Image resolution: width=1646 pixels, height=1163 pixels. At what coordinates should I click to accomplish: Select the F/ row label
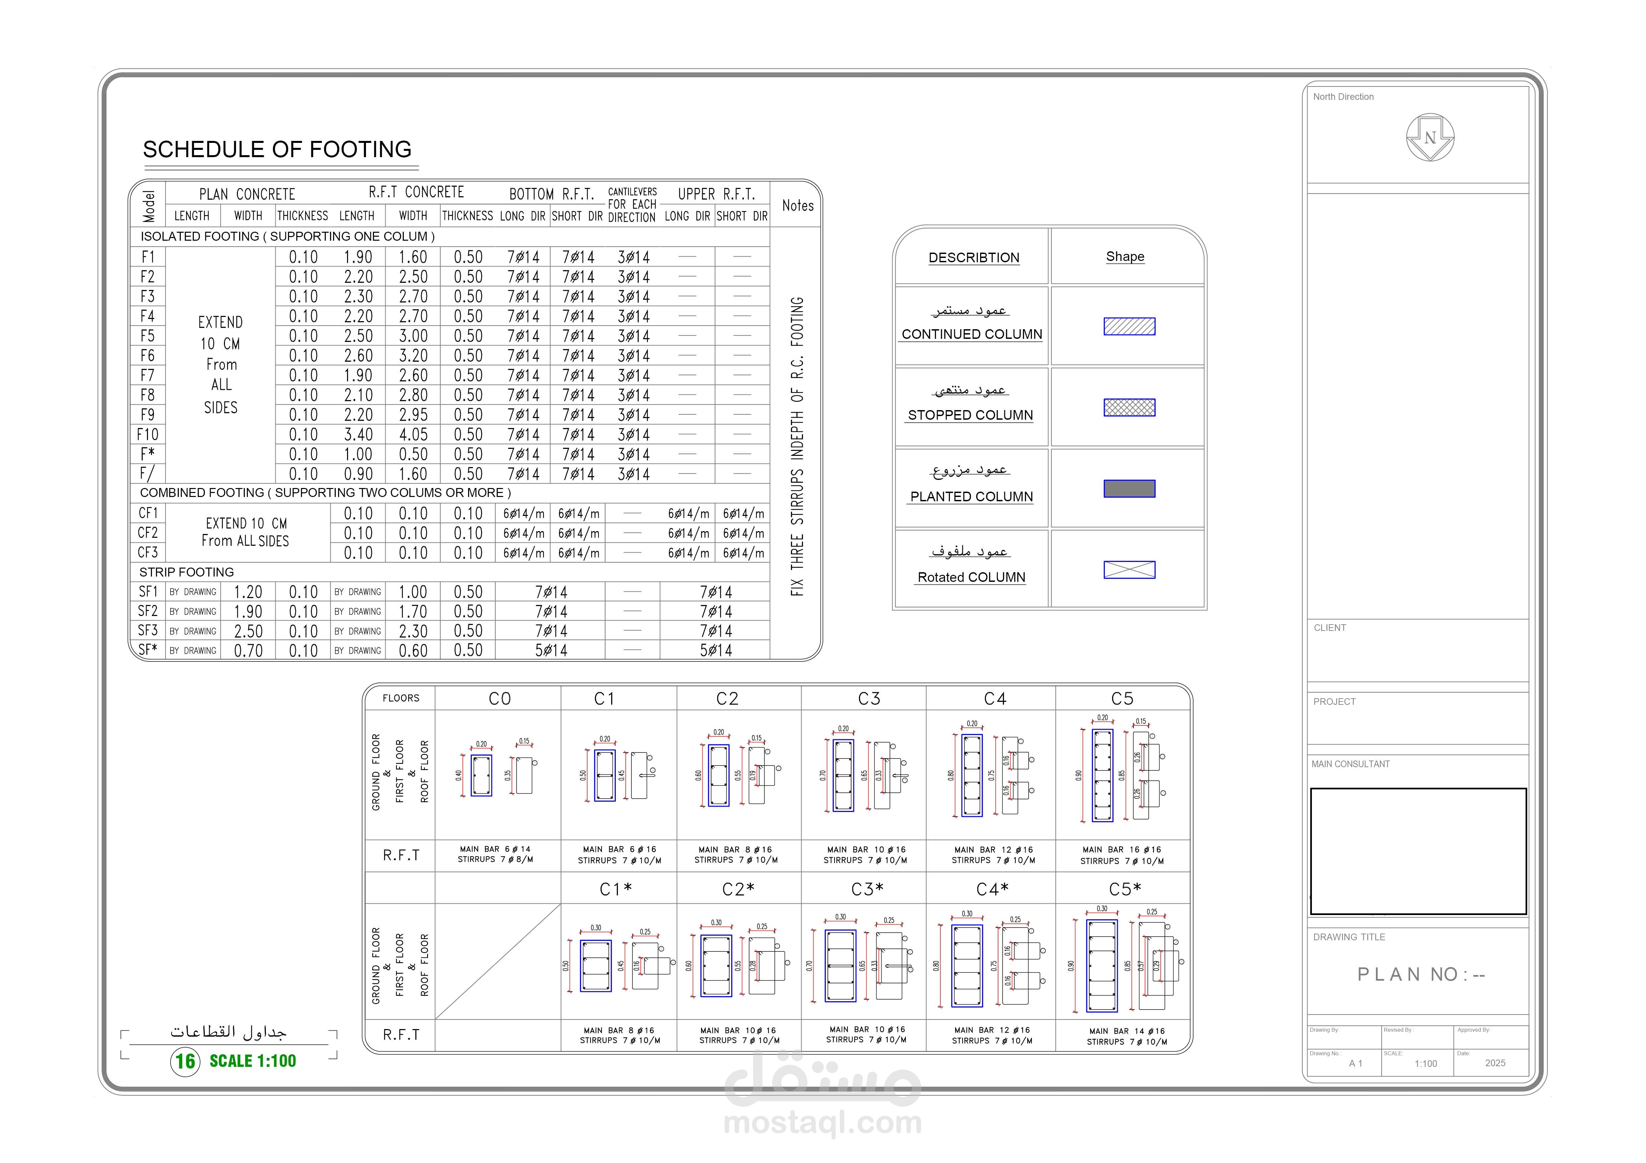tap(147, 474)
